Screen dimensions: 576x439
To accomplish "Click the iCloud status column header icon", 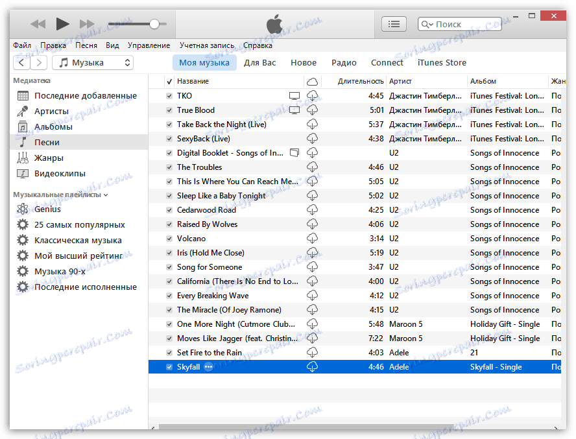I will [312, 81].
